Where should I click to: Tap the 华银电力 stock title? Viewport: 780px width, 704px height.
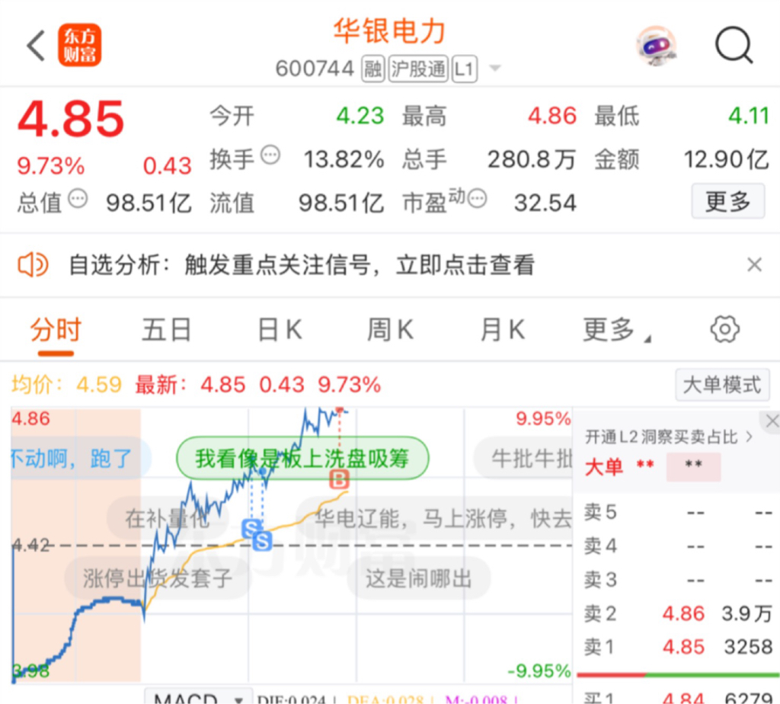(389, 30)
